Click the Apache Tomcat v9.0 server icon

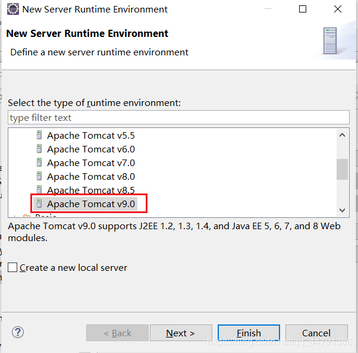pos(39,204)
